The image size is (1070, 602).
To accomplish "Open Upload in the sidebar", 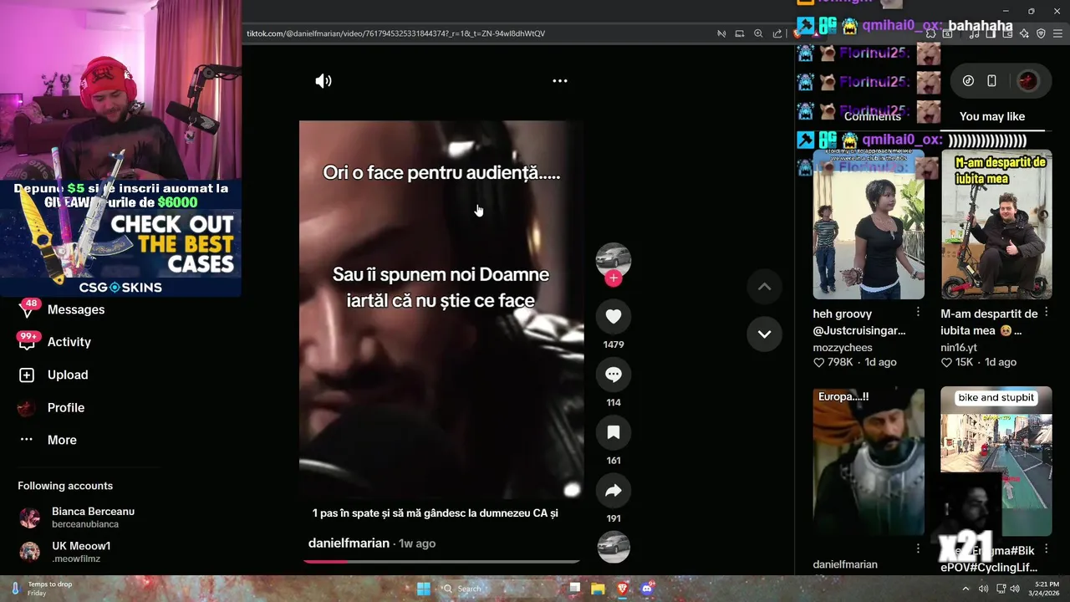I will 68,375.
